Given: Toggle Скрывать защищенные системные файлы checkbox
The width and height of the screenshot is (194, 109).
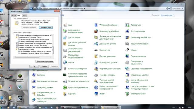Looking at the screenshot, I should 17,43.
